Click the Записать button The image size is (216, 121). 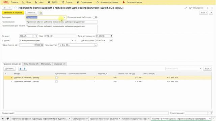pyautogui.click(x=31, y=13)
